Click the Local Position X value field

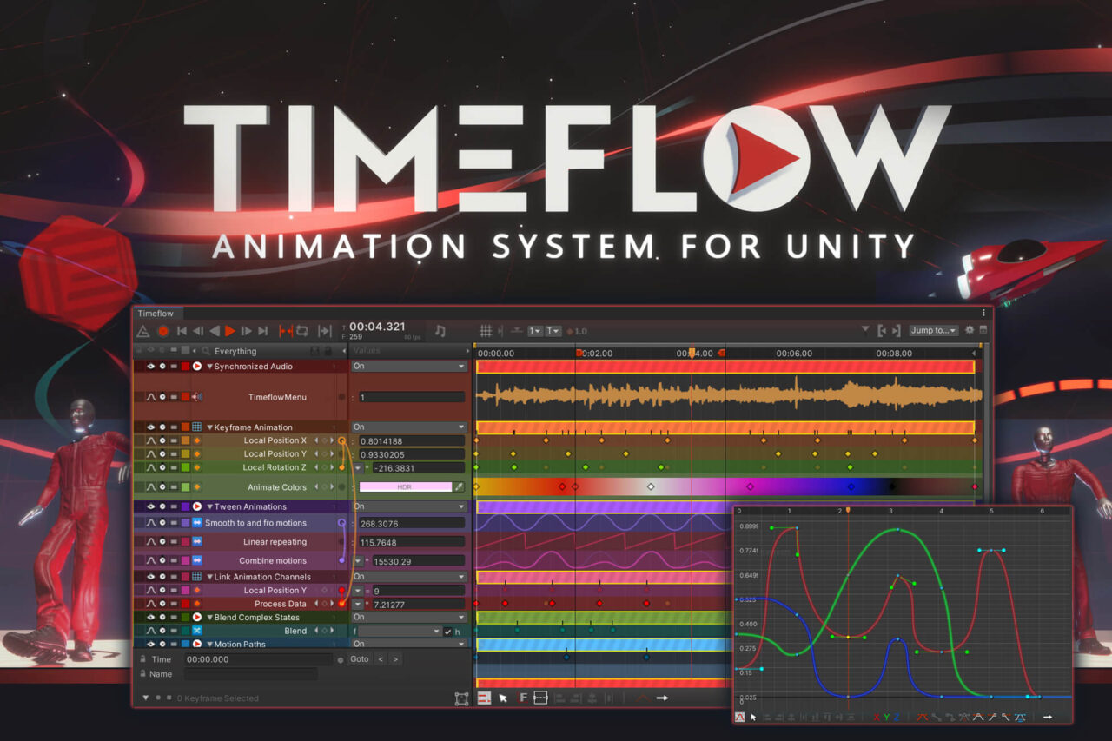point(411,441)
